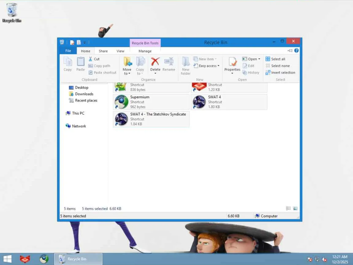Select Network in the navigation pane
The image size is (353, 265).
(76, 126)
